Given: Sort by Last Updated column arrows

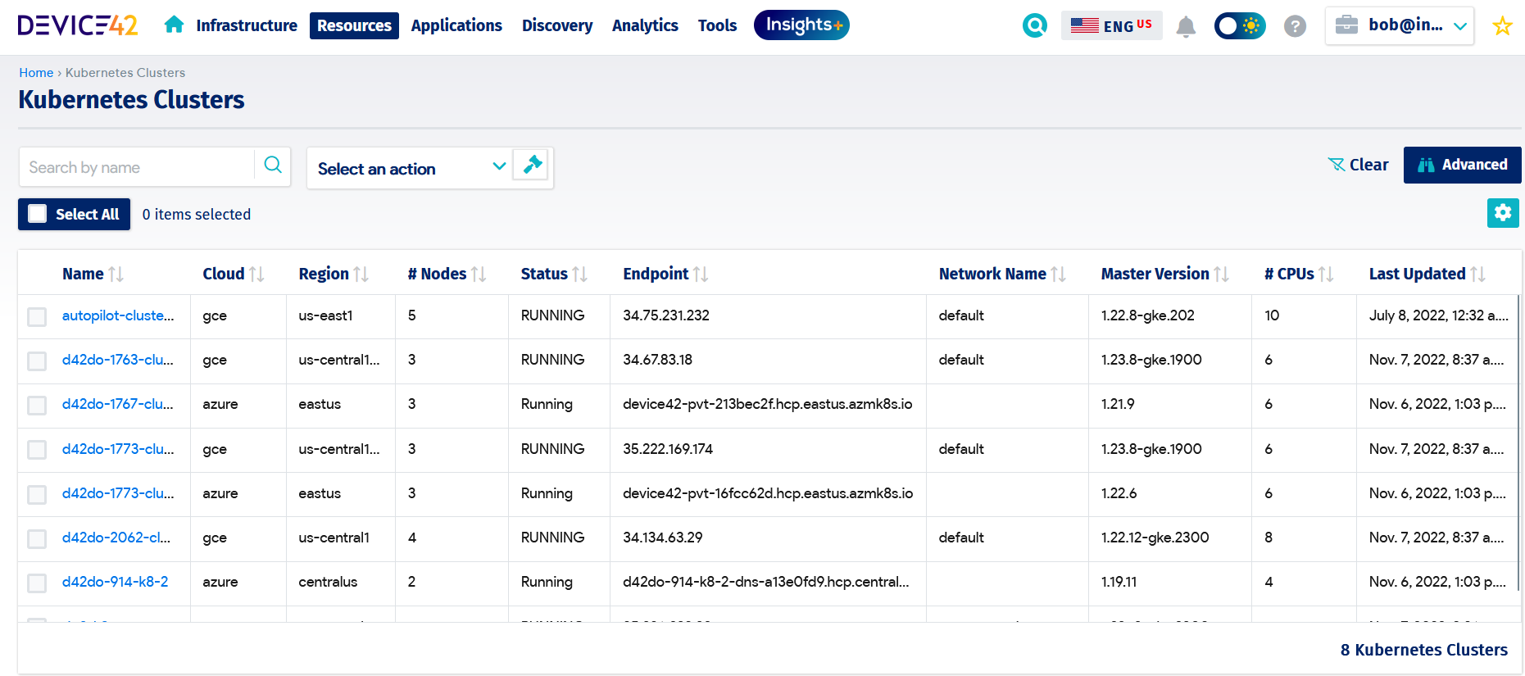Looking at the screenshot, I should click(x=1477, y=274).
